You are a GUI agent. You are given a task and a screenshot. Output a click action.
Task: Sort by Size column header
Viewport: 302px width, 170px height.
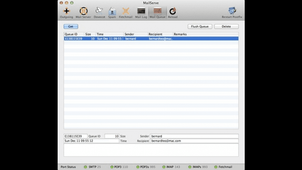(90, 34)
